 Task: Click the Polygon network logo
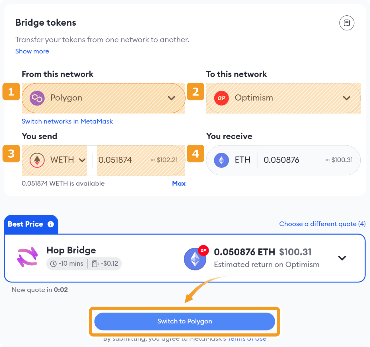37,98
